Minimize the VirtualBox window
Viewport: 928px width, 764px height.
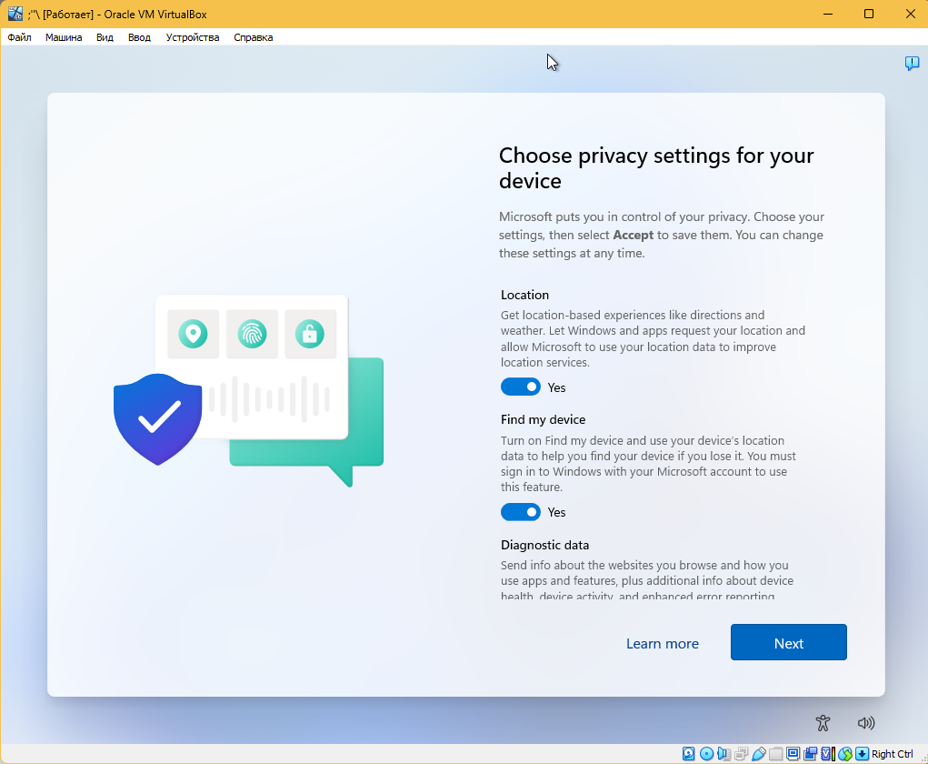click(x=828, y=14)
